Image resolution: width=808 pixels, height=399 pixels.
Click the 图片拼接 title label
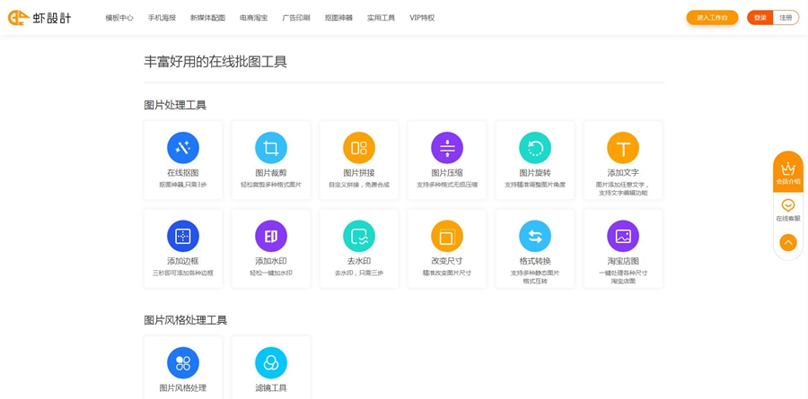coord(359,173)
